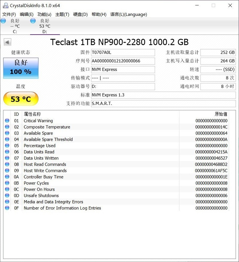Click the blue health lamp above drive C:
The image size is (239, 262).
3,21
